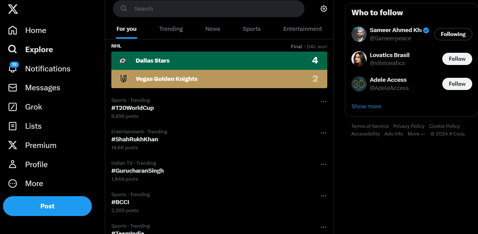Open Adele Access avatar
478x234 pixels.
point(359,84)
